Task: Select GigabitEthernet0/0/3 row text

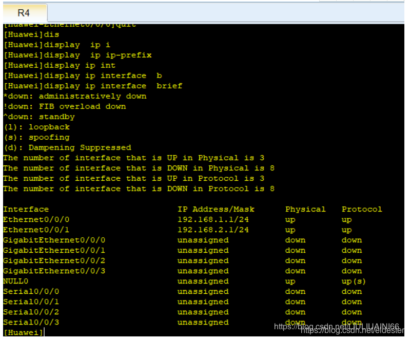Action: 54,271
